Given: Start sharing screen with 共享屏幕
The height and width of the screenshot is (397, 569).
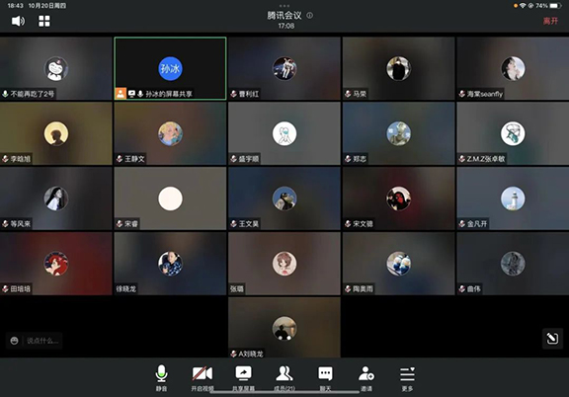Looking at the screenshot, I should pos(243,378).
